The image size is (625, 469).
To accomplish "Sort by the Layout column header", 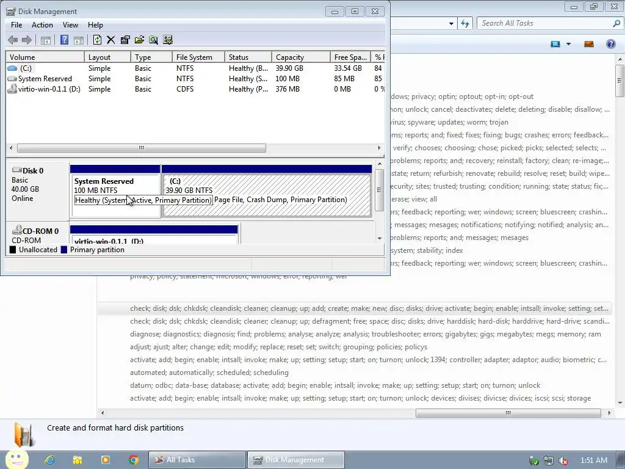I will point(107,57).
